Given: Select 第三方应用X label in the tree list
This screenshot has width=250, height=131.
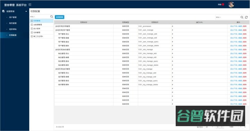Looking at the screenshot, I should pyautogui.click(x=38, y=36).
